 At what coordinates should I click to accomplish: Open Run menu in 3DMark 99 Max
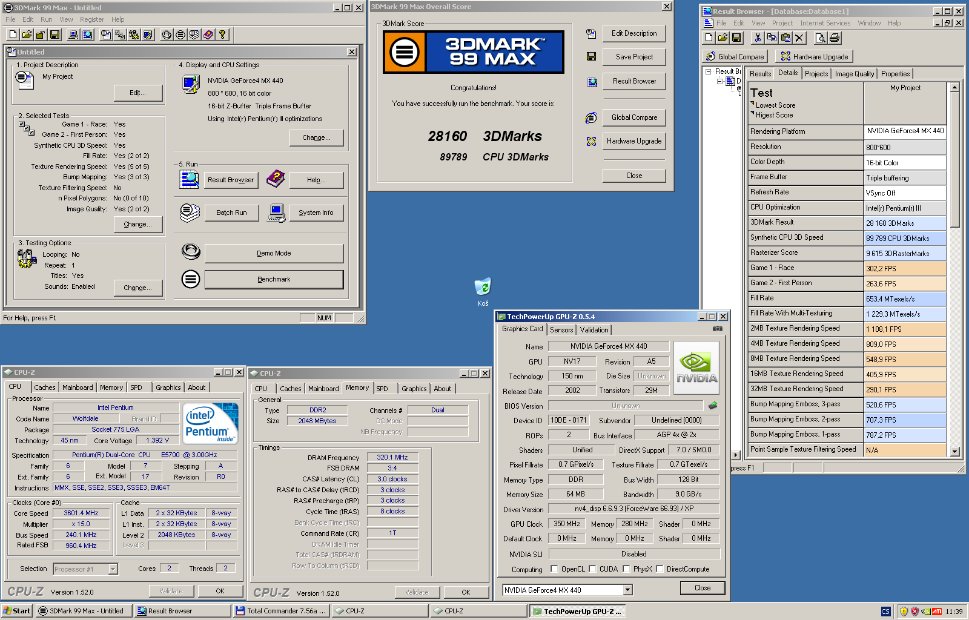pyautogui.click(x=46, y=19)
